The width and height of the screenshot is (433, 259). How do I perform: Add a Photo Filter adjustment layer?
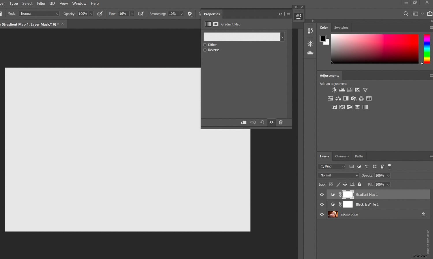point(354,98)
